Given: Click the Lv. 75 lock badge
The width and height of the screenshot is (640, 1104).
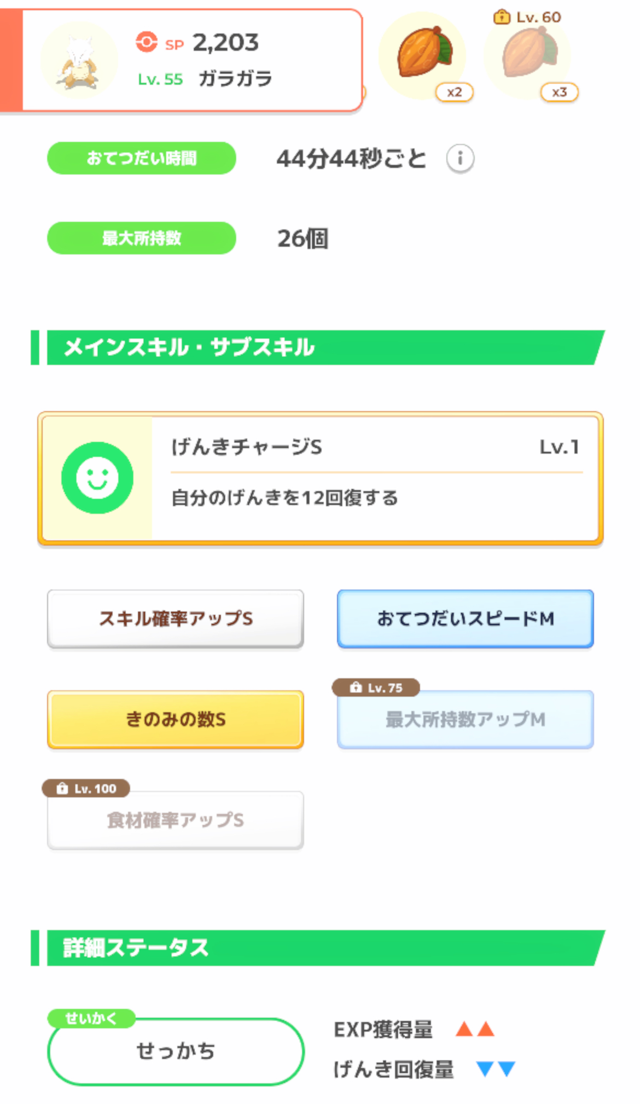Looking at the screenshot, I should tap(376, 687).
